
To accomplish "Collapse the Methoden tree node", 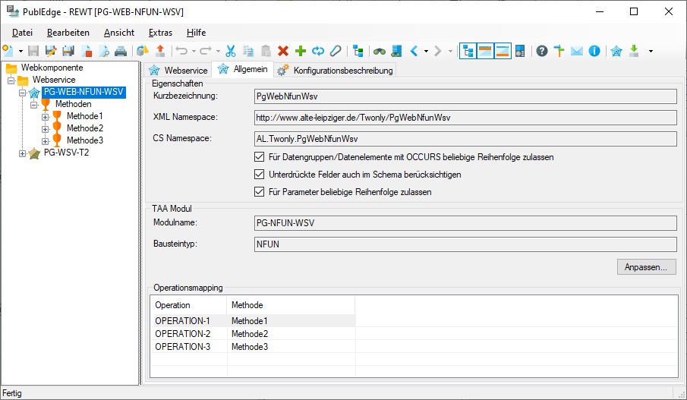I will (x=34, y=104).
